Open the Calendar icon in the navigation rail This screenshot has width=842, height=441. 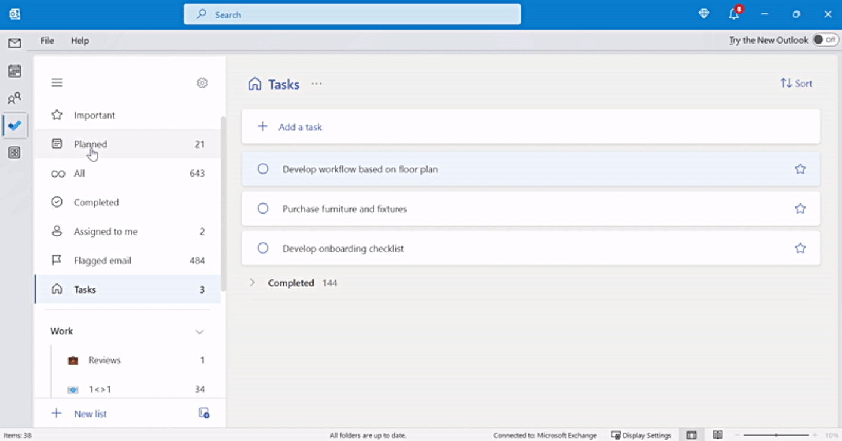(x=14, y=70)
